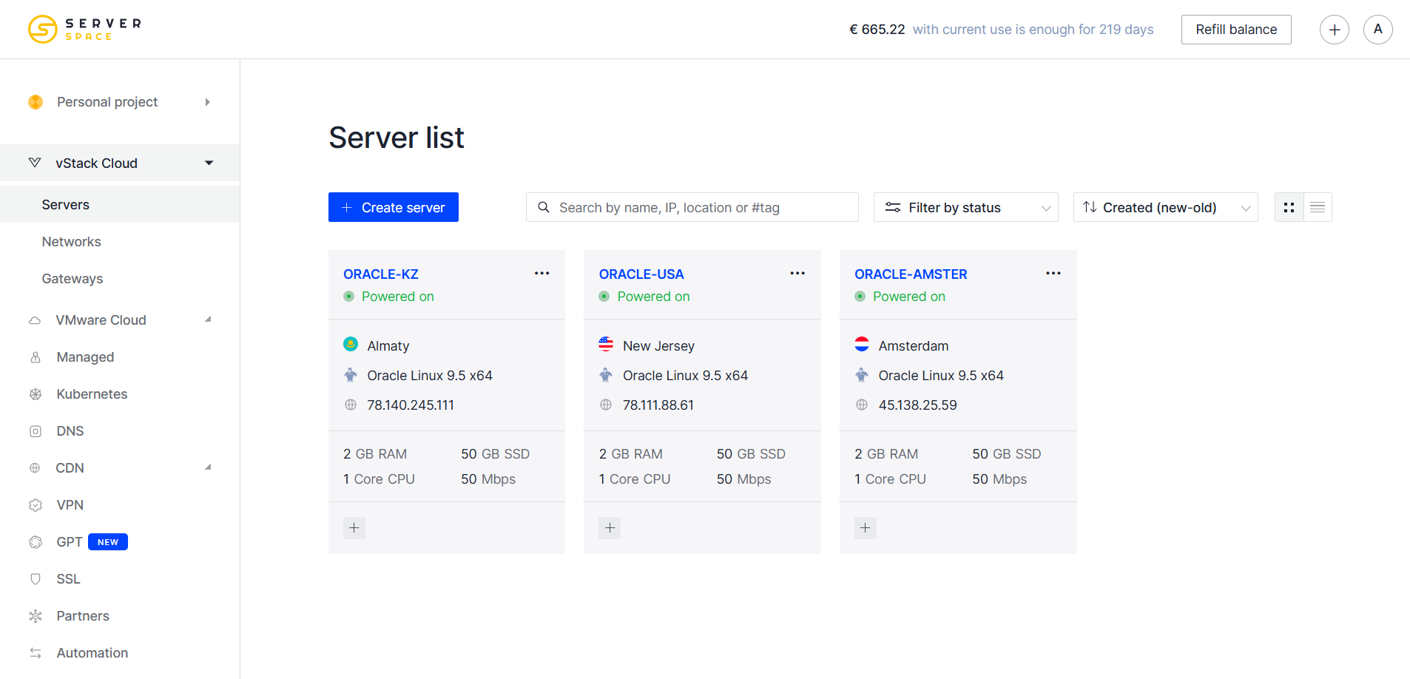This screenshot has height=679, width=1410.
Task: Click the Refill balance button
Action: pyautogui.click(x=1236, y=30)
